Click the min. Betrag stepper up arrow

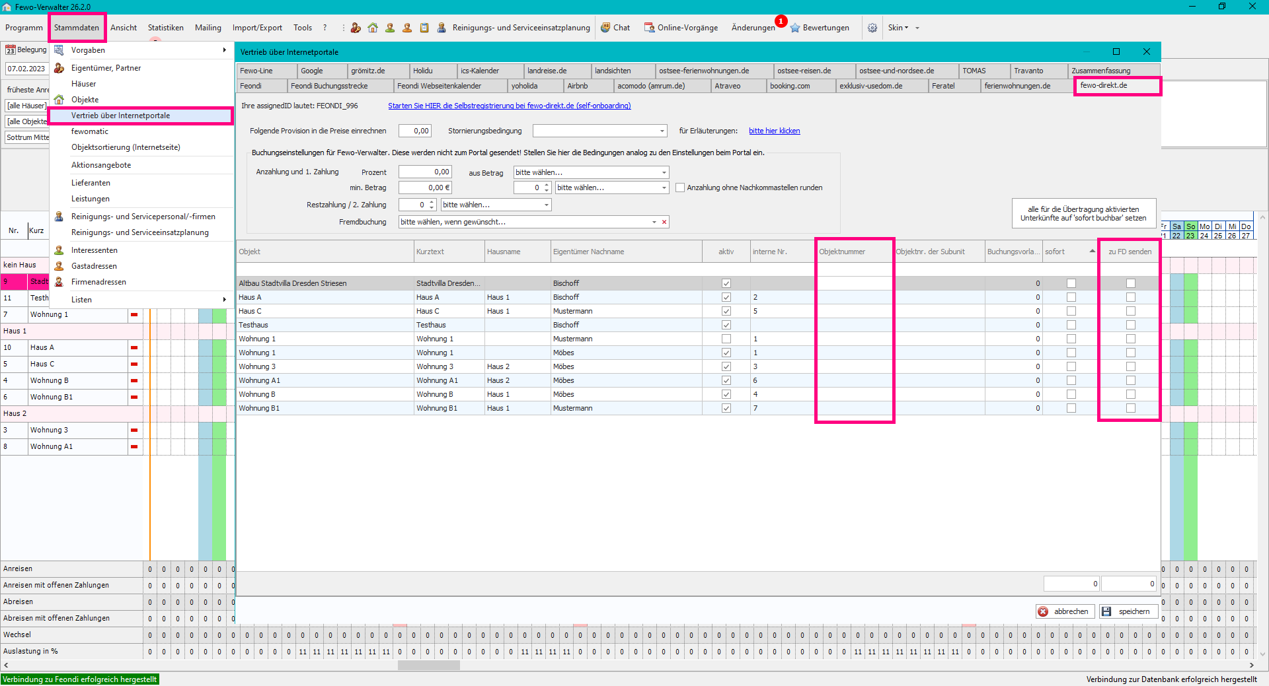(547, 186)
